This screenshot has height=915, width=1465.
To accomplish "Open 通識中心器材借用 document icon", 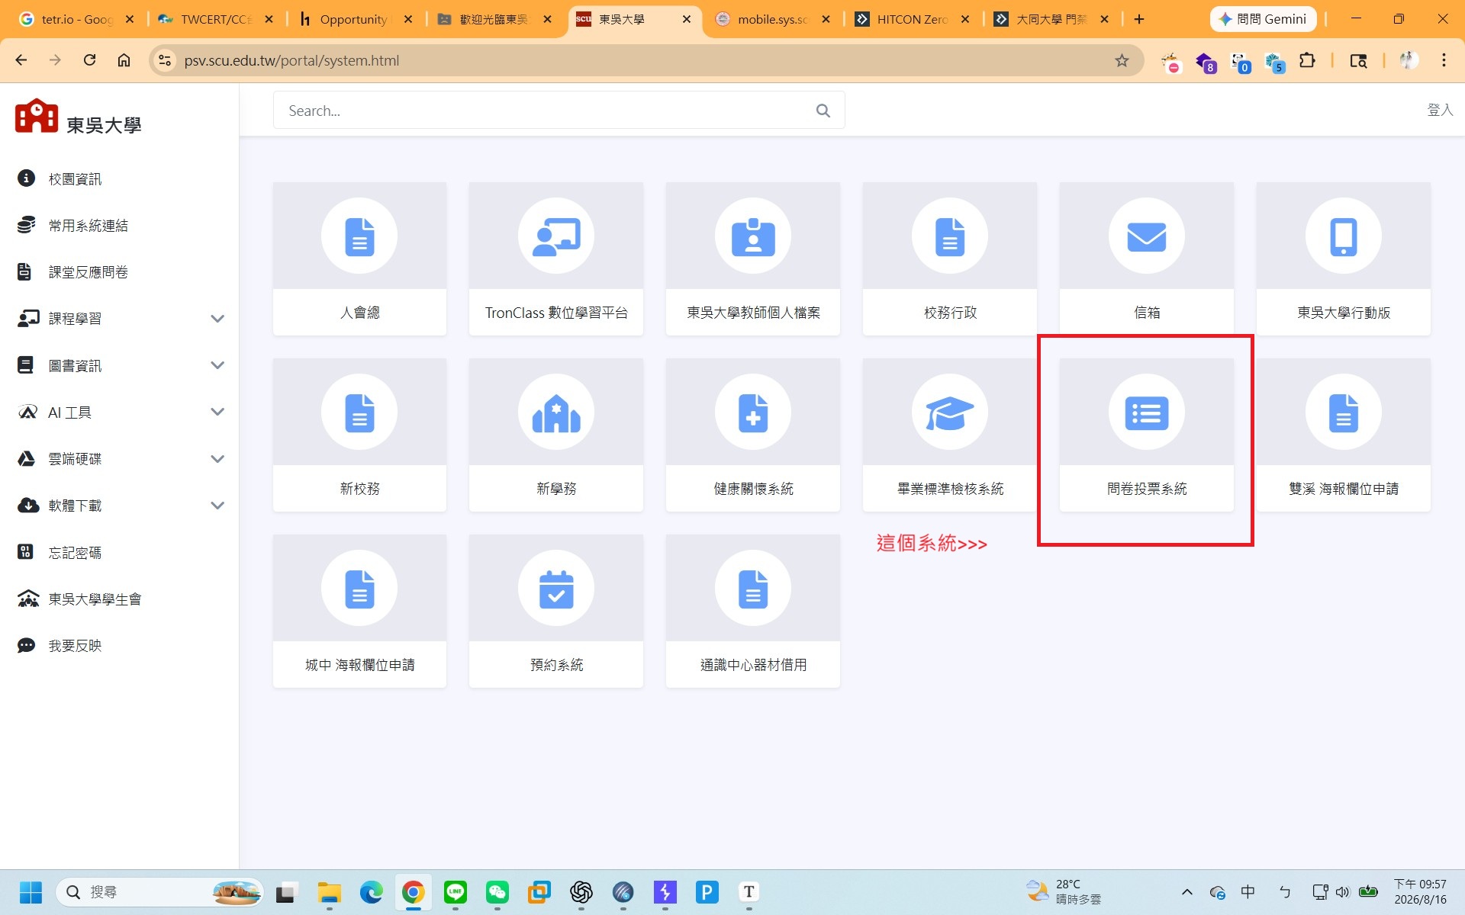I will (753, 588).
